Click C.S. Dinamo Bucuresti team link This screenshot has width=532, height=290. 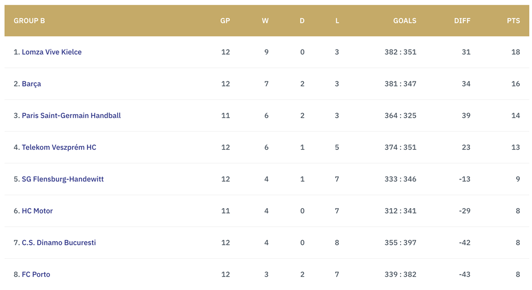pos(59,243)
